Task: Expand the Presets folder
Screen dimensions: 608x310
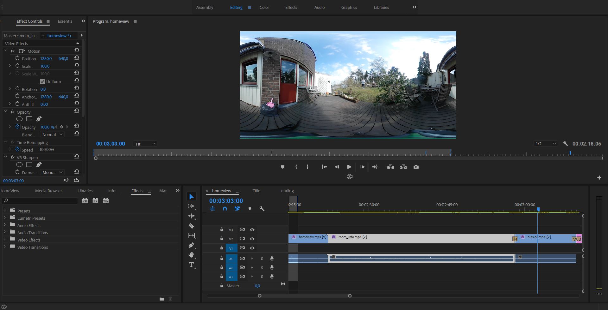Action: pos(5,210)
